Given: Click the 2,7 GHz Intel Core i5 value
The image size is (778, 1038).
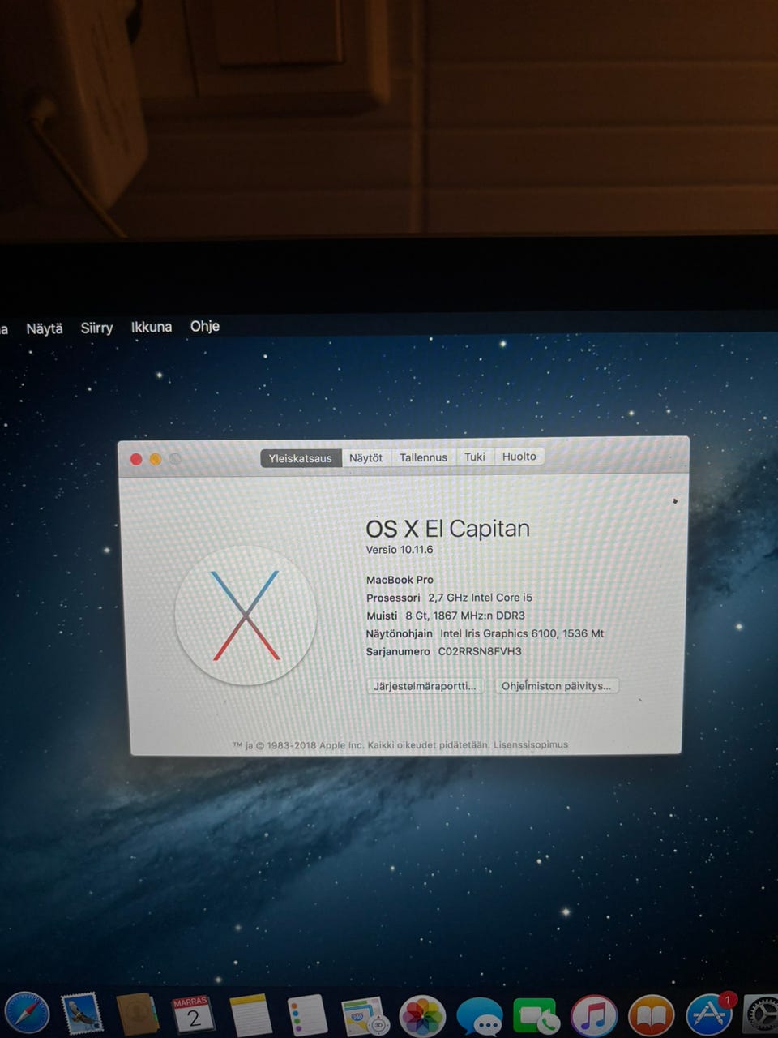Looking at the screenshot, I should coord(481,598).
